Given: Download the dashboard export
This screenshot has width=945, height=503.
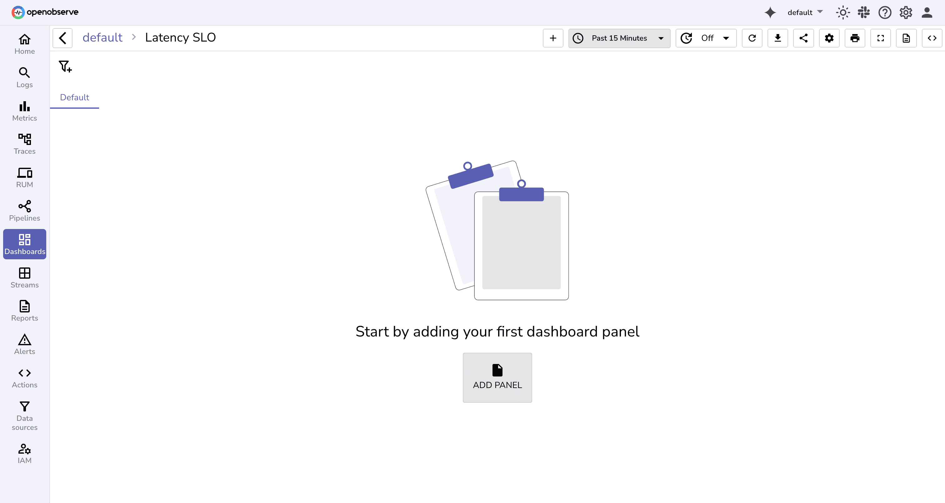Looking at the screenshot, I should 778,38.
